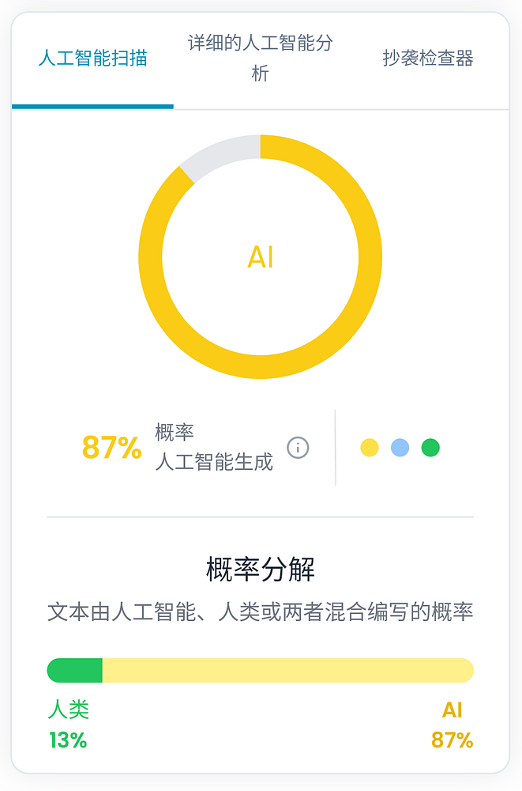Screen dimensions: 522x791
Task: Click the green 13% value
Action: click(x=68, y=740)
